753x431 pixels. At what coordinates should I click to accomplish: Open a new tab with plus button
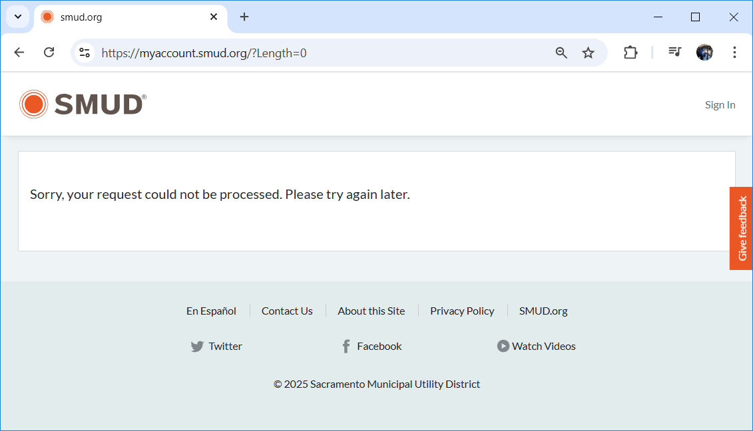(x=244, y=17)
